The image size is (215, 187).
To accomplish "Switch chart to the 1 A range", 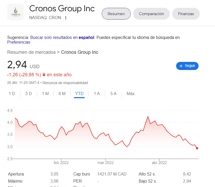I will [x=97, y=94].
